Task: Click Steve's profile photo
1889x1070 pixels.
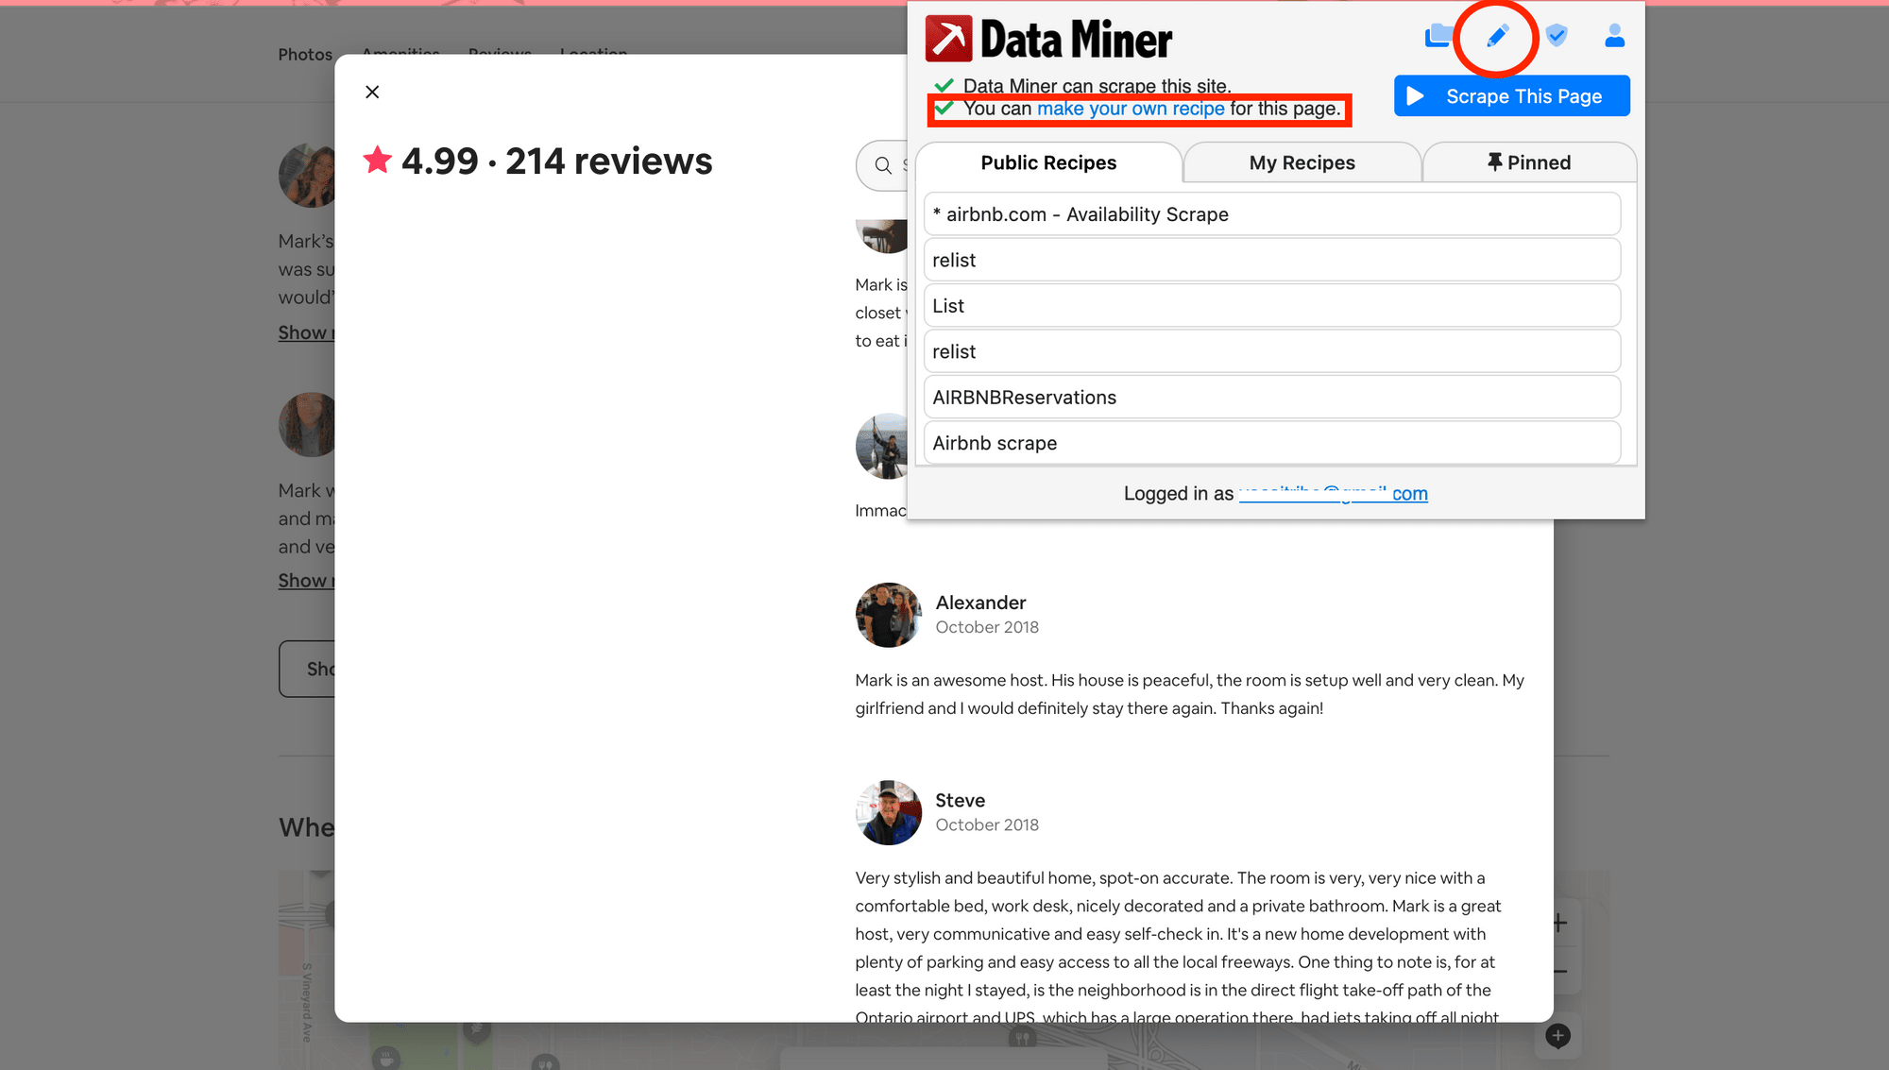Action: click(x=888, y=812)
